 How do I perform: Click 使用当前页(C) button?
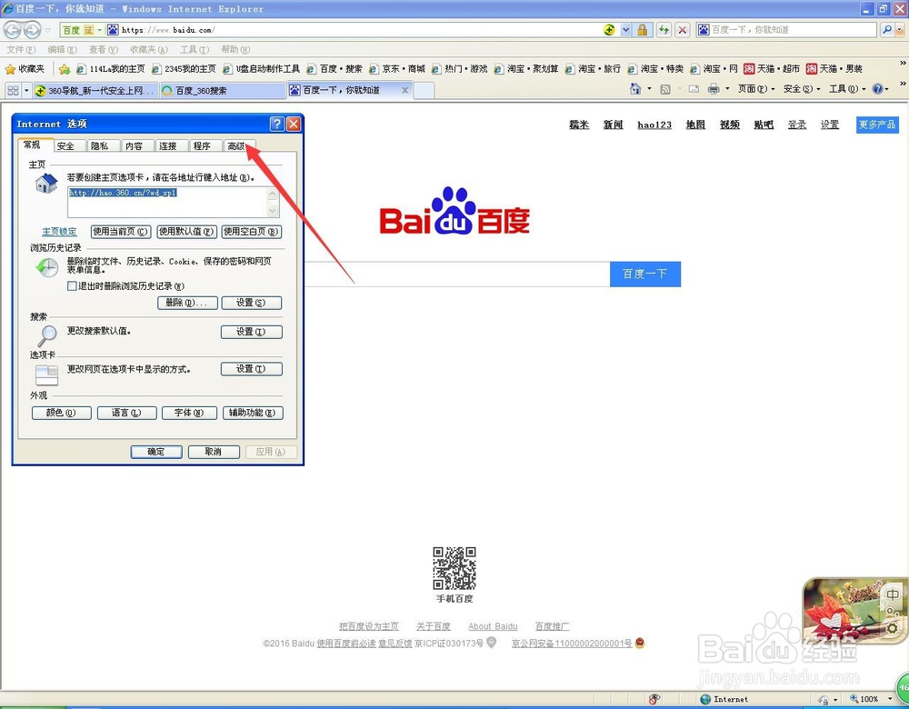click(121, 231)
